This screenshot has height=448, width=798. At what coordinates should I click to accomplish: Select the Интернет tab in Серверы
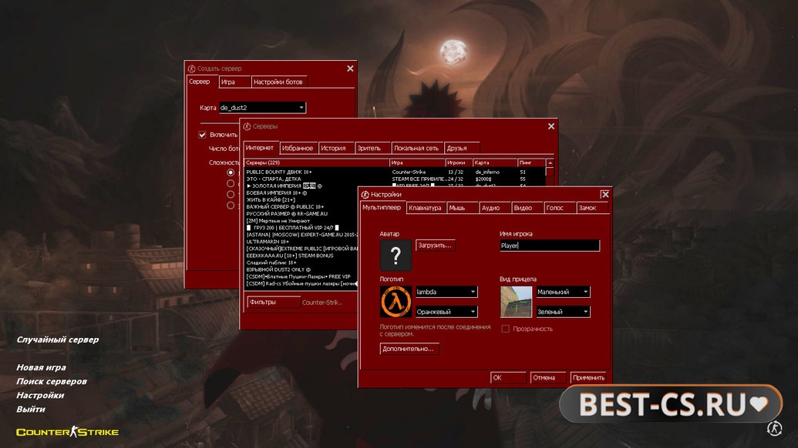click(x=260, y=147)
